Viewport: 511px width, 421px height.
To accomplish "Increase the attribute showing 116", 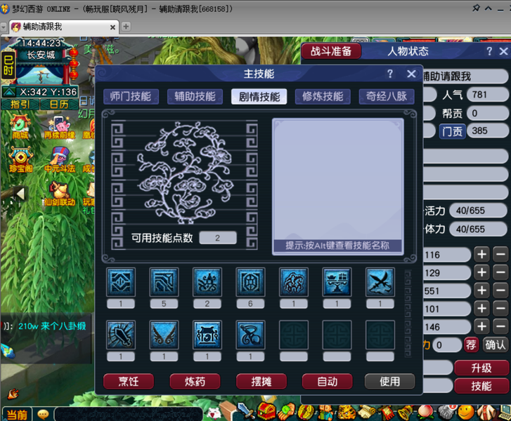I will coord(482,255).
